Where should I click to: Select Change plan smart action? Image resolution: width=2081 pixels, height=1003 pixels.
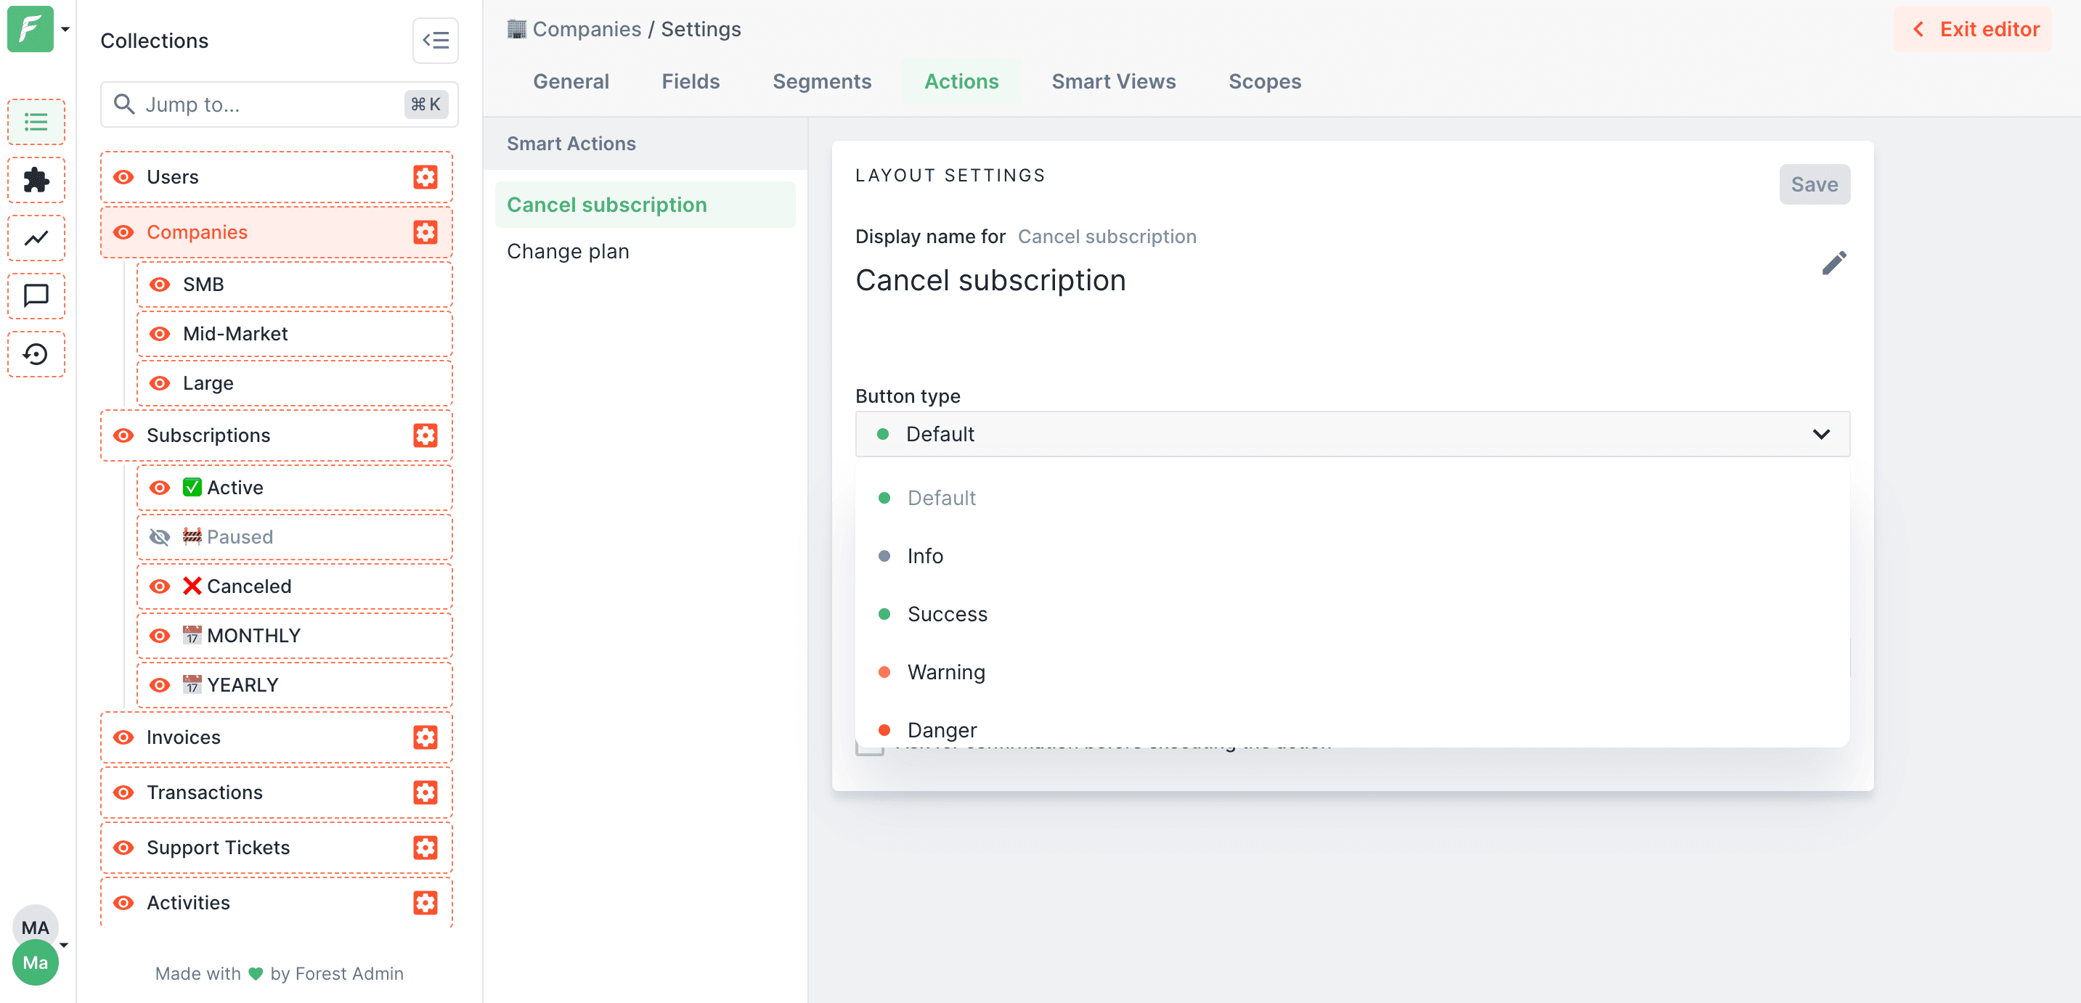click(645, 252)
